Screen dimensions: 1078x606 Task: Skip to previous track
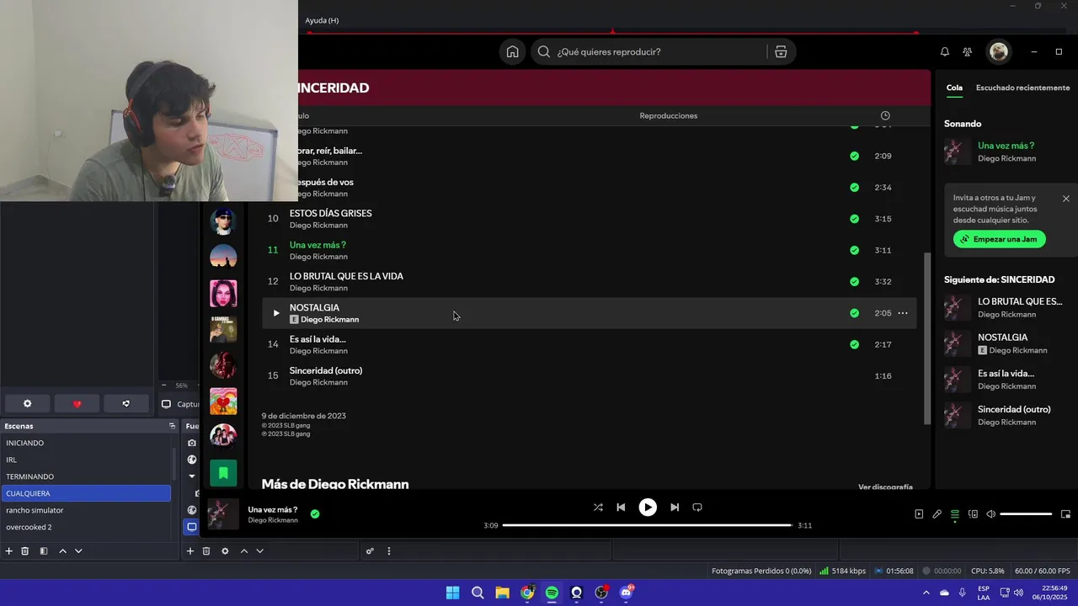click(621, 508)
